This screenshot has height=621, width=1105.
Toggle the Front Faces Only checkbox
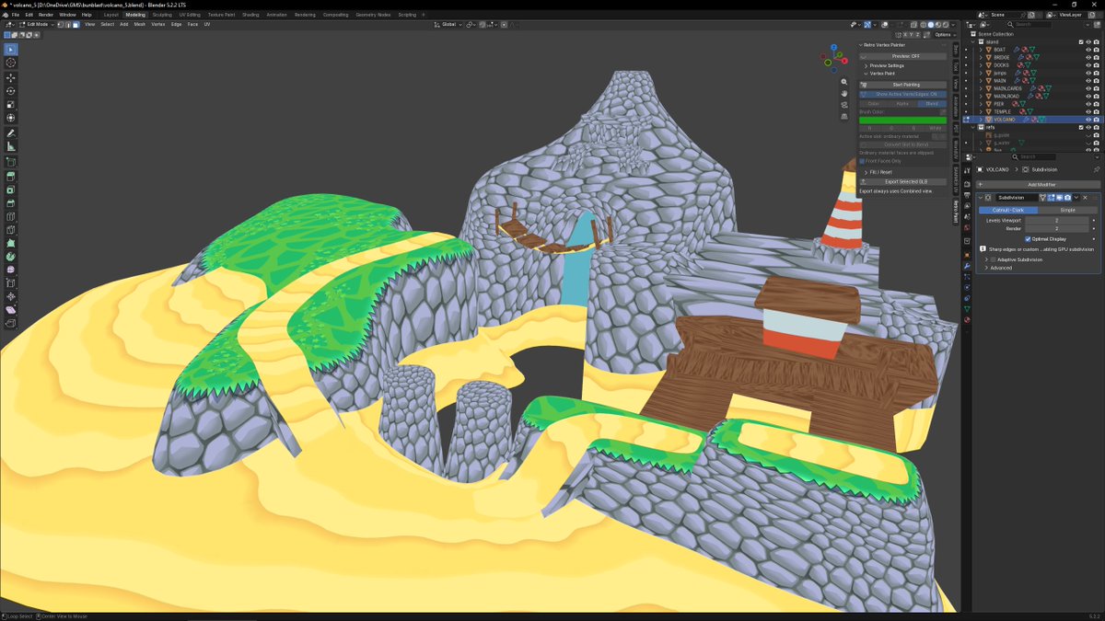point(863,161)
